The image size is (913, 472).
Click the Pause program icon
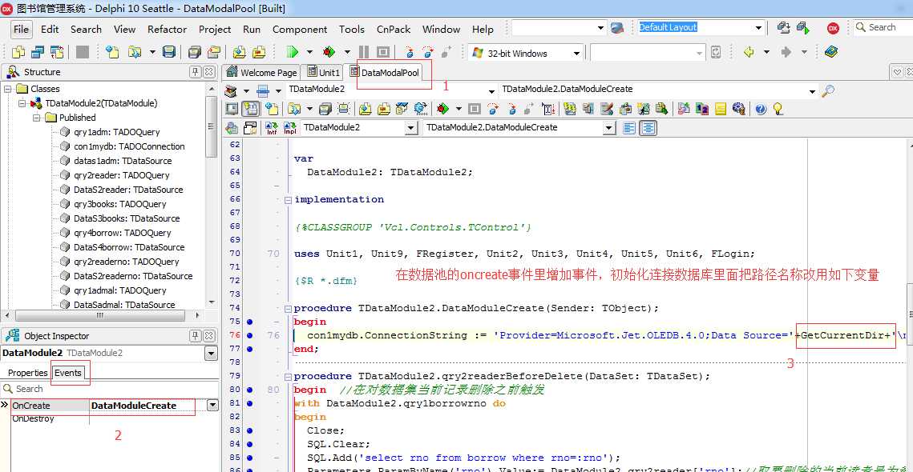pos(364,52)
